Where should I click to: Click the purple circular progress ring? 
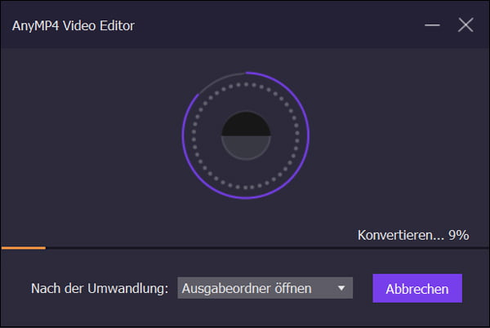coord(308,135)
